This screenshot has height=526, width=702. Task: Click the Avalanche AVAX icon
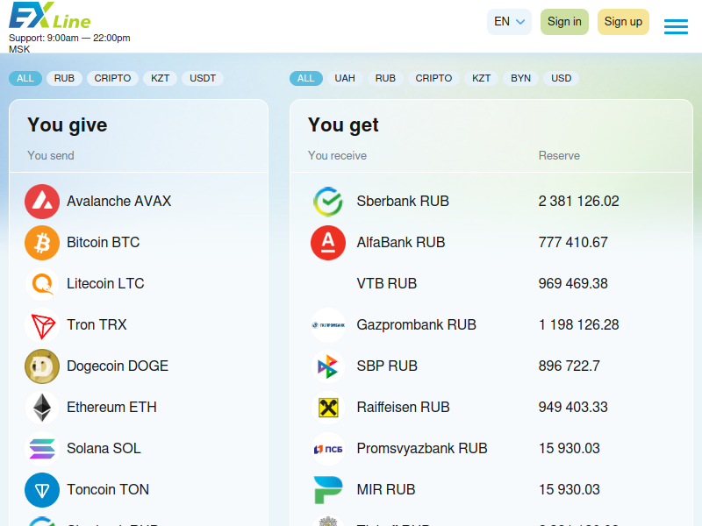tap(42, 202)
